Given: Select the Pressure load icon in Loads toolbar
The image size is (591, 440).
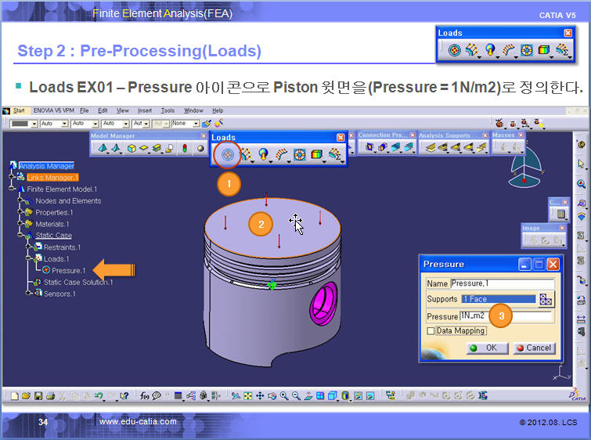Looking at the screenshot, I should pos(227,155).
